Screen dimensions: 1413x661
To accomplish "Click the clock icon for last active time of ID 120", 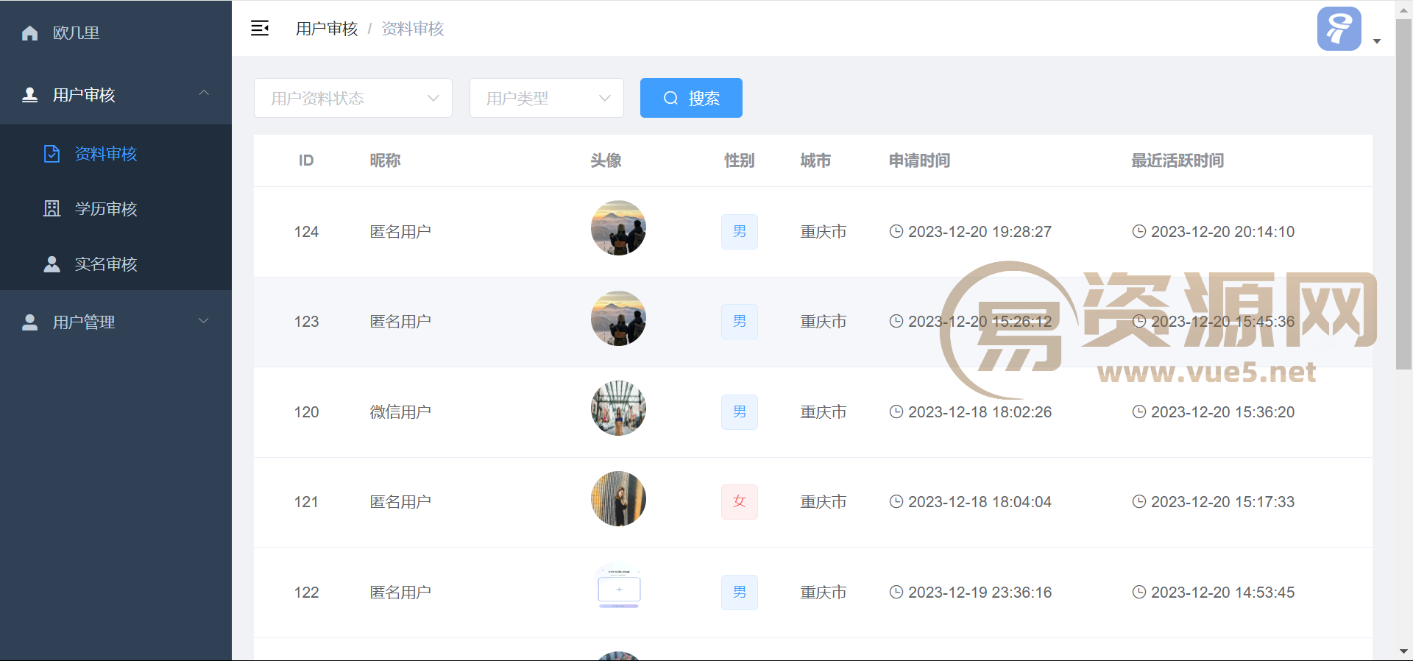I will click(1139, 411).
